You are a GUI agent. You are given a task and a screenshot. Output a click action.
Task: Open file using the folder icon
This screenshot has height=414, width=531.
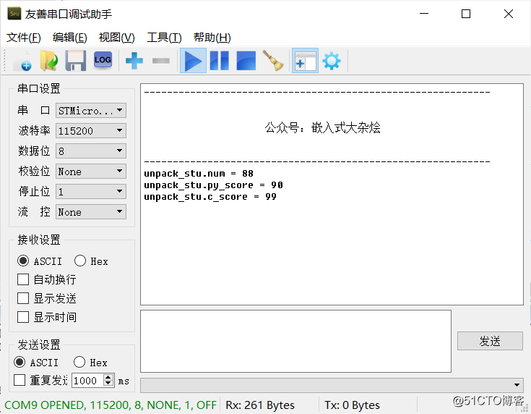tap(49, 61)
